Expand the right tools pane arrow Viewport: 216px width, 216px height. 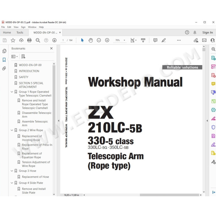coord(207,121)
